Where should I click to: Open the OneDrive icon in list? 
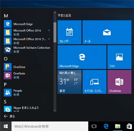(x=8, y=67)
